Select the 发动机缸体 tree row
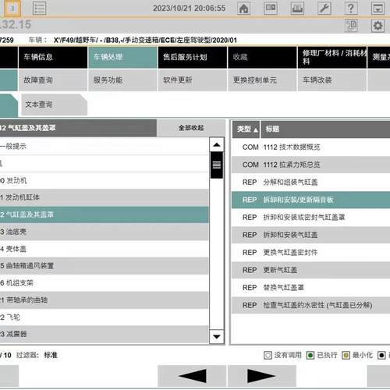Screen dimensions: 390x390 [105, 197]
